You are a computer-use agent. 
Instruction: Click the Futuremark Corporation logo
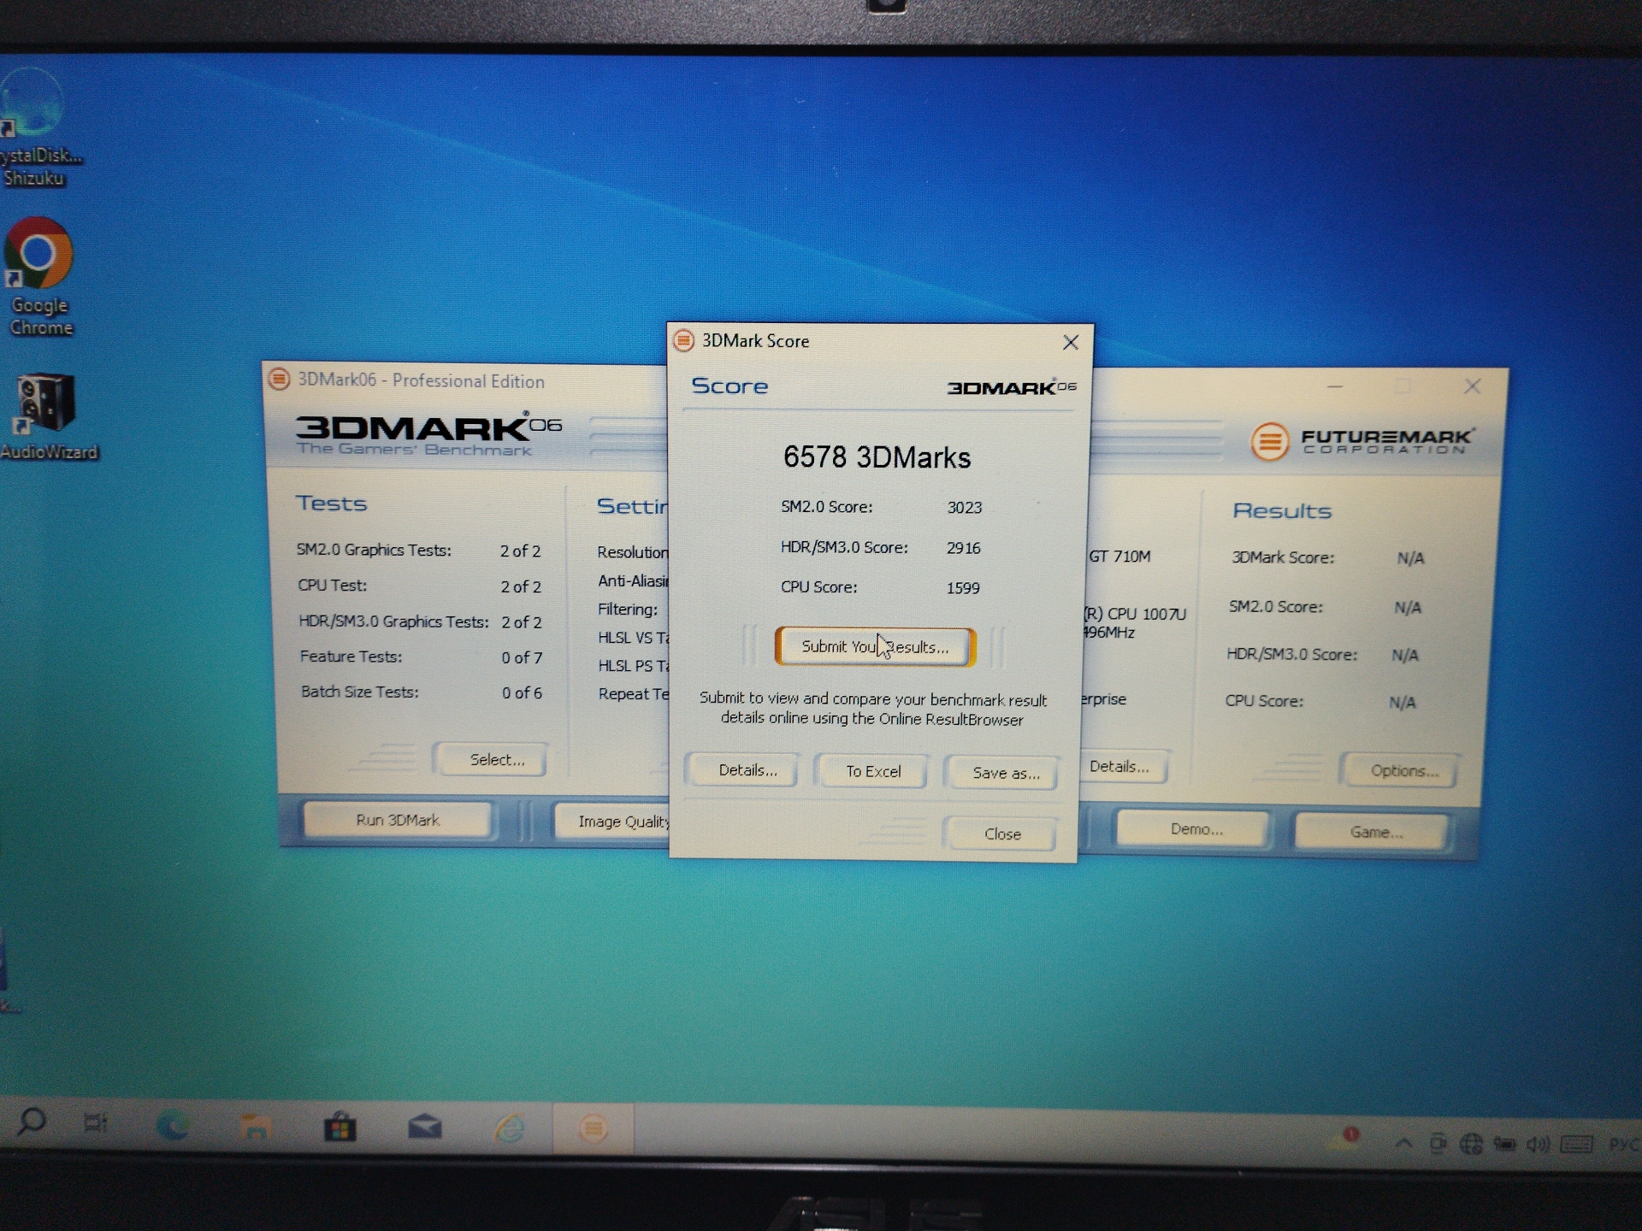(1361, 442)
